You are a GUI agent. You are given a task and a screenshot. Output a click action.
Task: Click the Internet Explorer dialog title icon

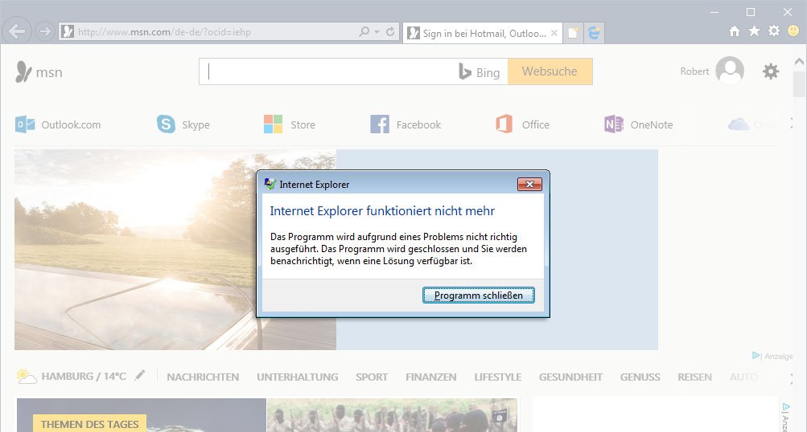tap(270, 184)
